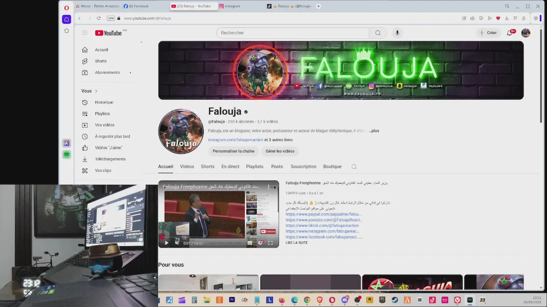Open the Boutique channel tab

tap(332, 167)
